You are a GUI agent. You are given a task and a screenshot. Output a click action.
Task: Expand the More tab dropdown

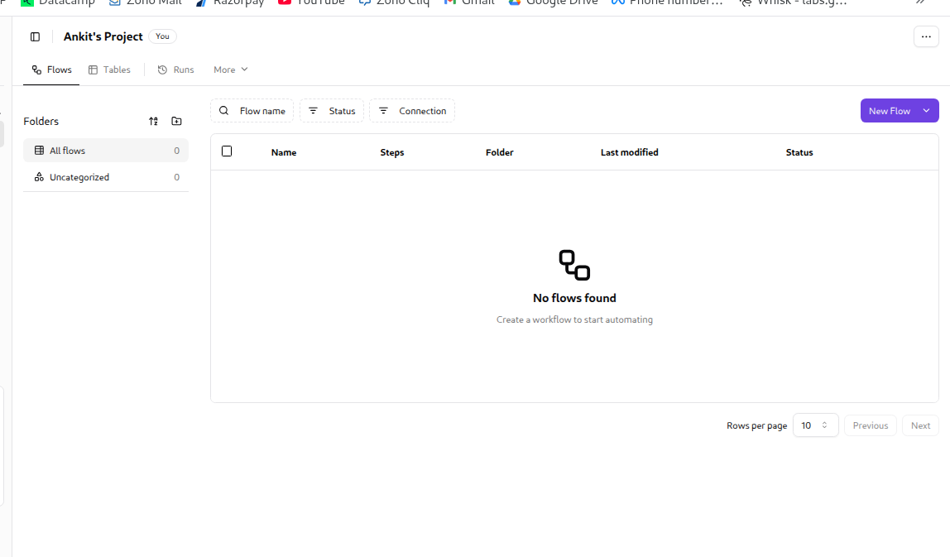point(230,70)
